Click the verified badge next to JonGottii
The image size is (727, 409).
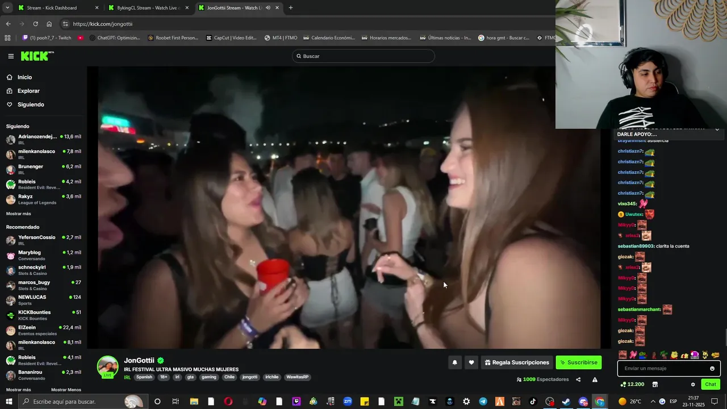click(x=161, y=361)
